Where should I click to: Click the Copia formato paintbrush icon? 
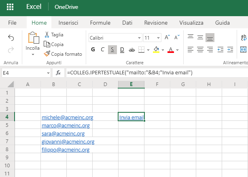[47, 54]
